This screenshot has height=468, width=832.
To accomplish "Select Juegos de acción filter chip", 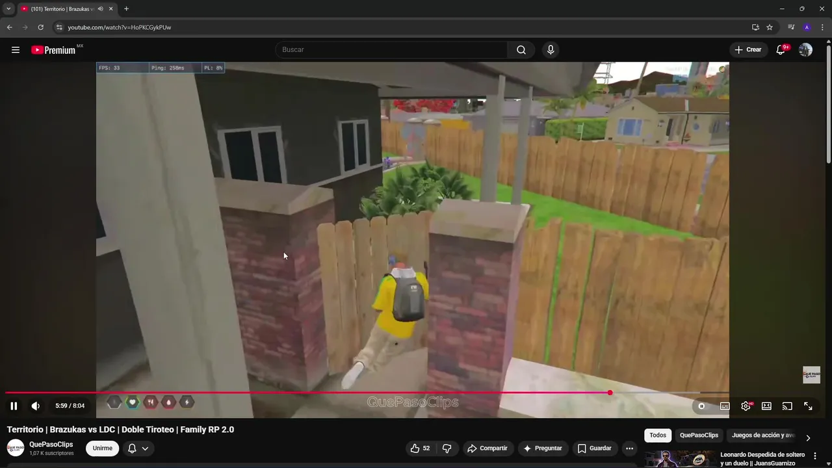I will pyautogui.click(x=762, y=435).
